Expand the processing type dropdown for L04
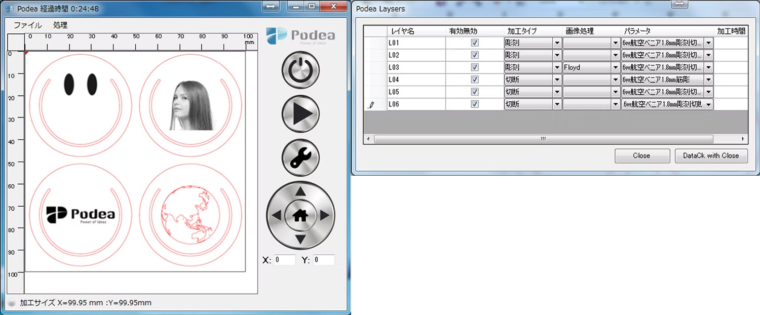 tap(557, 80)
